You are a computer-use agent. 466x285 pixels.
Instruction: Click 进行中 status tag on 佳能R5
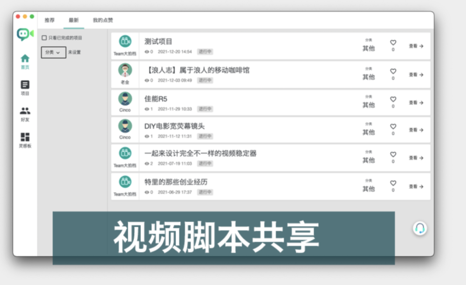(205, 109)
